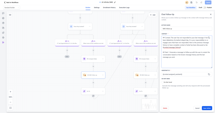Open options menu on #8 SMS Follow up node

click(155, 75)
